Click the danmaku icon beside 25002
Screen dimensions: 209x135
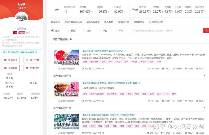[x=197, y=69]
